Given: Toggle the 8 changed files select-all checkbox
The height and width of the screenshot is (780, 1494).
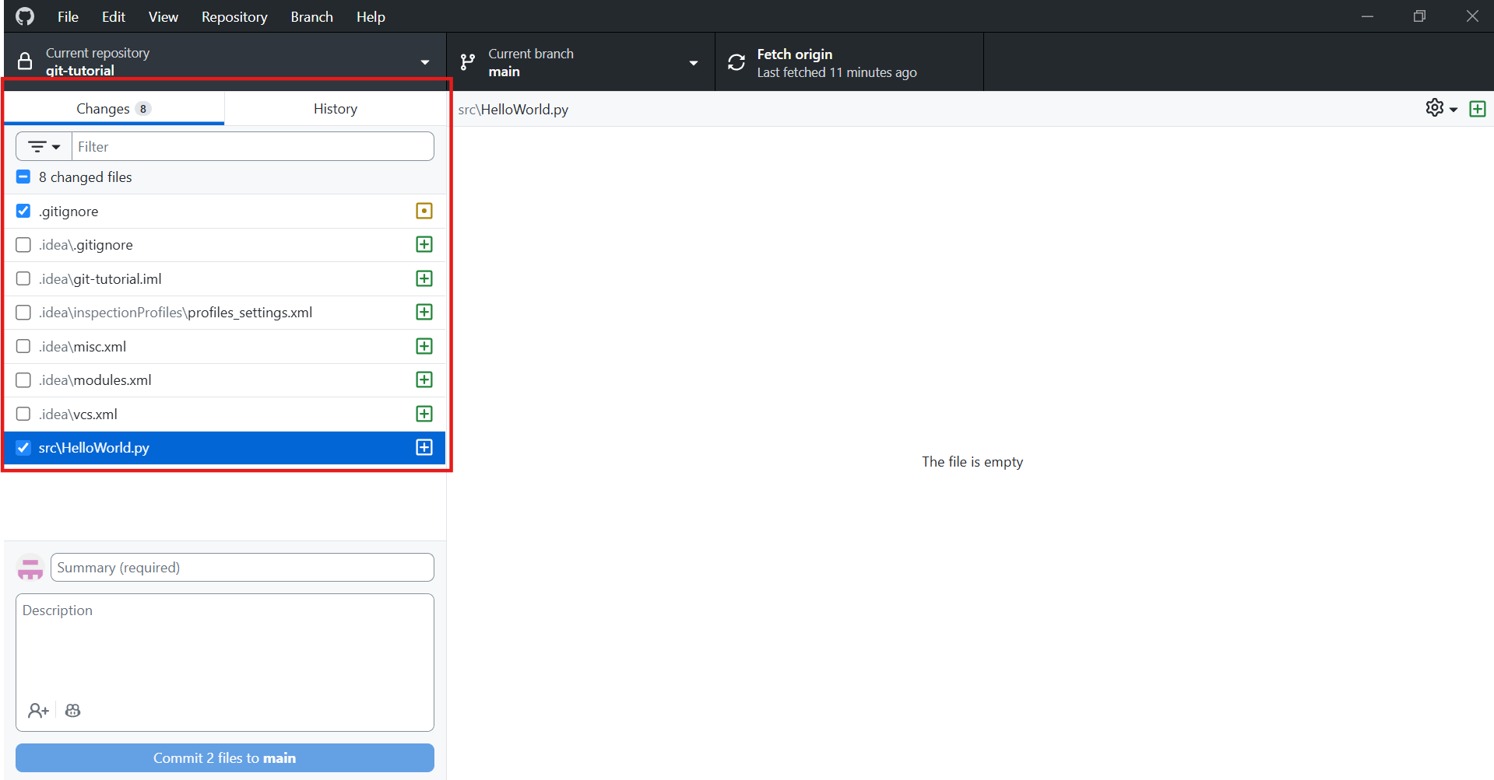Looking at the screenshot, I should (23, 177).
